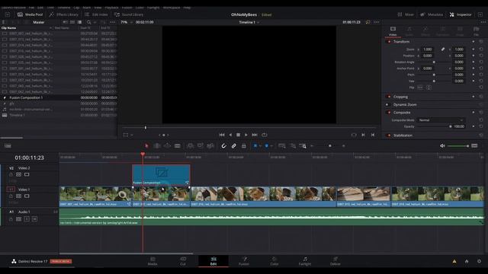
Task: Click the detail zoom icon
Action: click(x=293, y=145)
